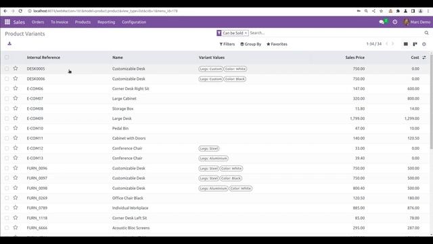Image resolution: width=433 pixels, height=244 pixels.
Task: Check the E-COM13 row checkbox
Action: pyautogui.click(x=7, y=158)
